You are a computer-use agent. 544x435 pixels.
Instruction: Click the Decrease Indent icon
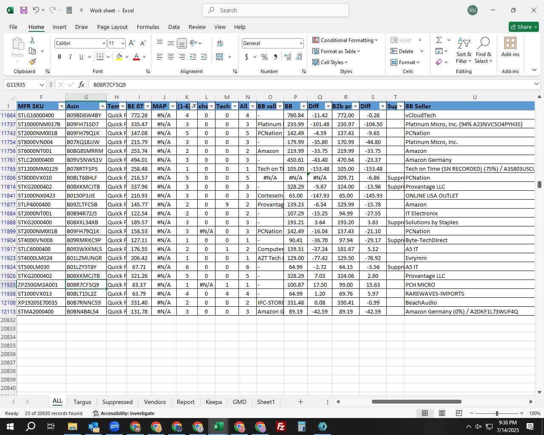pyautogui.click(x=193, y=56)
